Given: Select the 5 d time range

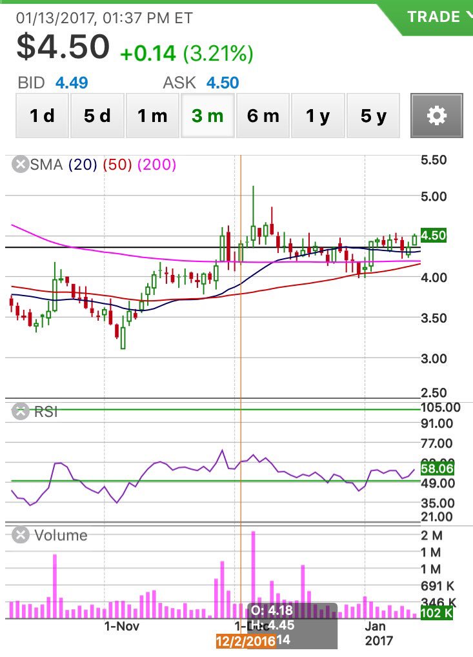Looking at the screenshot, I should pyautogui.click(x=97, y=116).
